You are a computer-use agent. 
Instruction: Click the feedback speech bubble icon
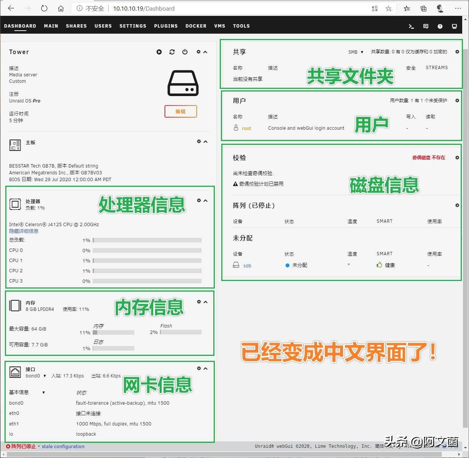coord(426,26)
